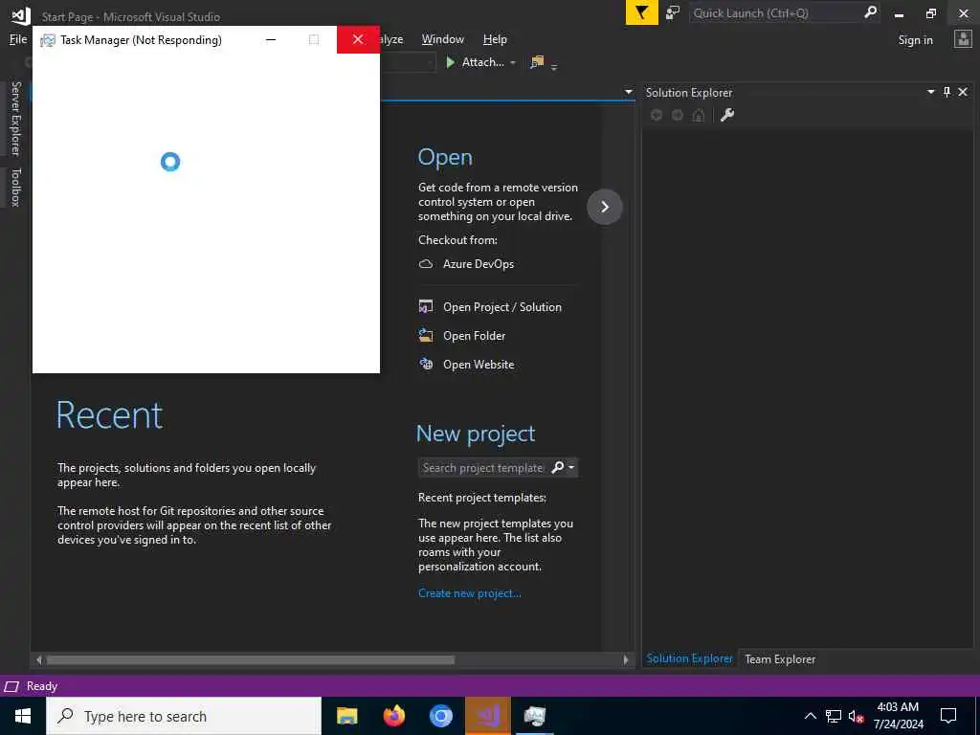This screenshot has width=980, height=735.
Task: Click the Solution Explorer Back icon
Action: [x=657, y=115]
